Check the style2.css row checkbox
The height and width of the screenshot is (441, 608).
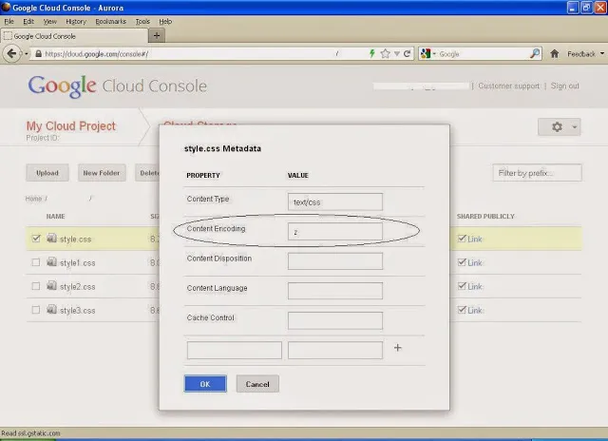(36, 286)
